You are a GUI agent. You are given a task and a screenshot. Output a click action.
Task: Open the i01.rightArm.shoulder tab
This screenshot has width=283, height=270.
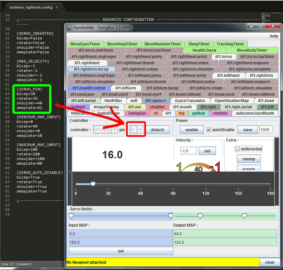coord(193,69)
